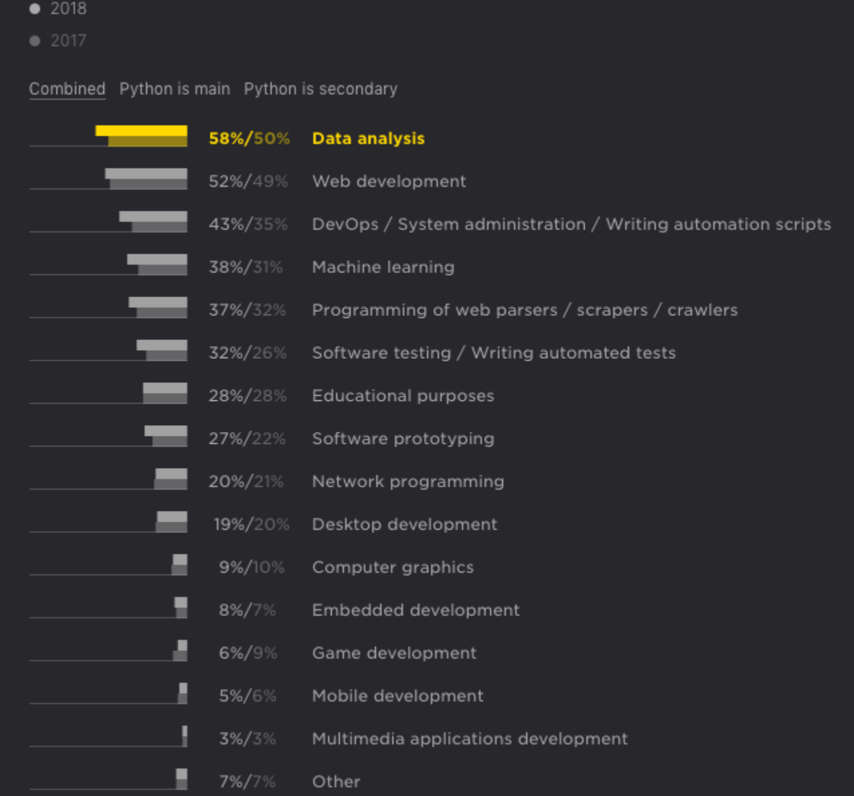
Task: Click the Network programming row bar
Action: click(x=171, y=479)
